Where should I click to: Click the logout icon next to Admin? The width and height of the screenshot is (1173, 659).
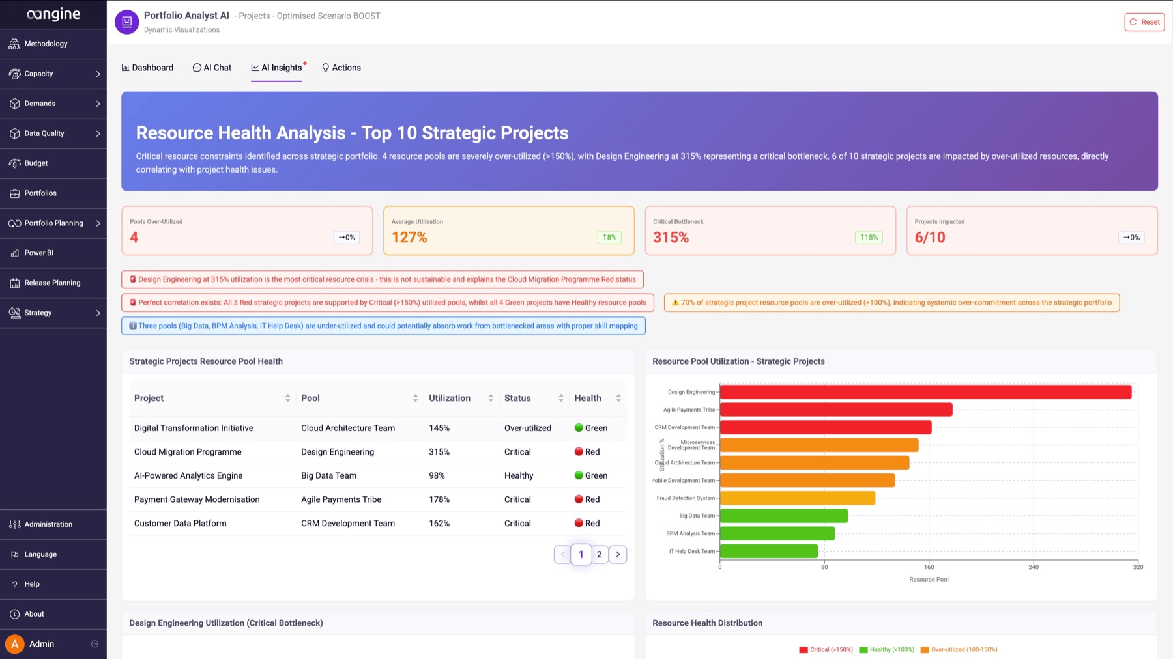coord(94,644)
